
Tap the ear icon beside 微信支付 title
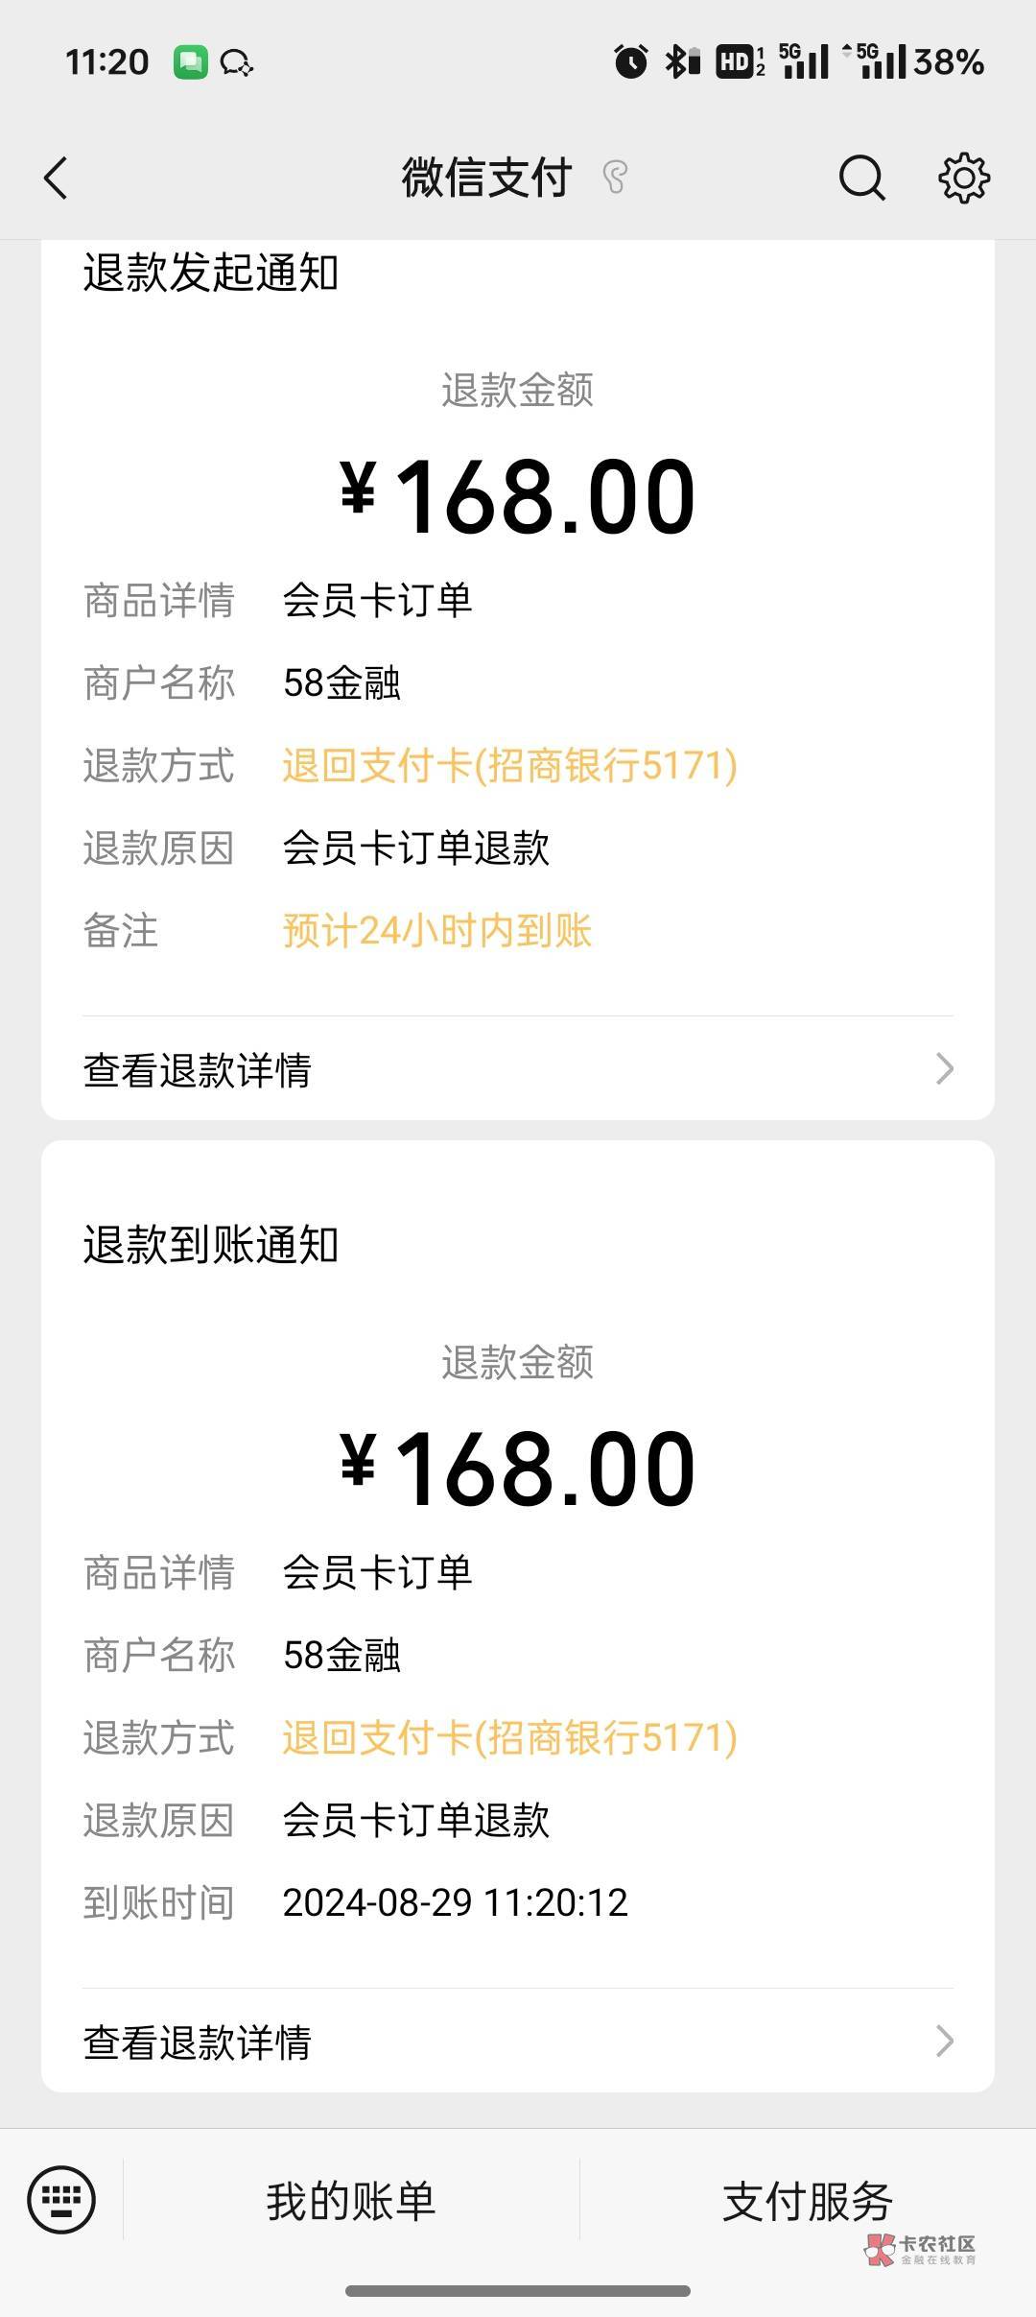[615, 179]
